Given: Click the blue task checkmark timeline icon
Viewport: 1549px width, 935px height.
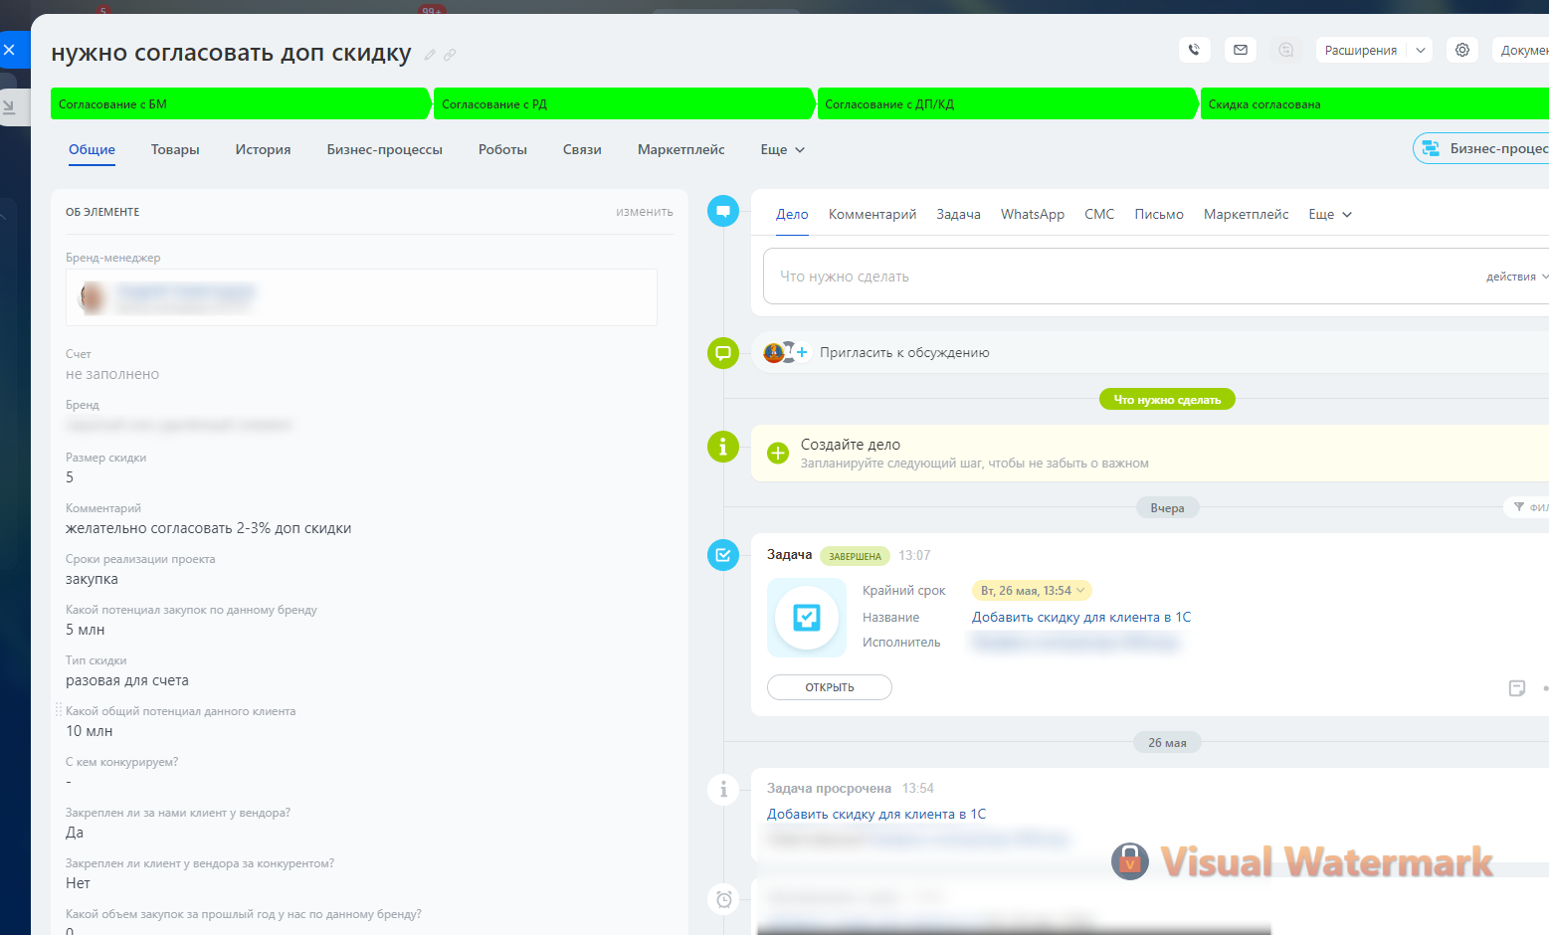Looking at the screenshot, I should coord(723,555).
